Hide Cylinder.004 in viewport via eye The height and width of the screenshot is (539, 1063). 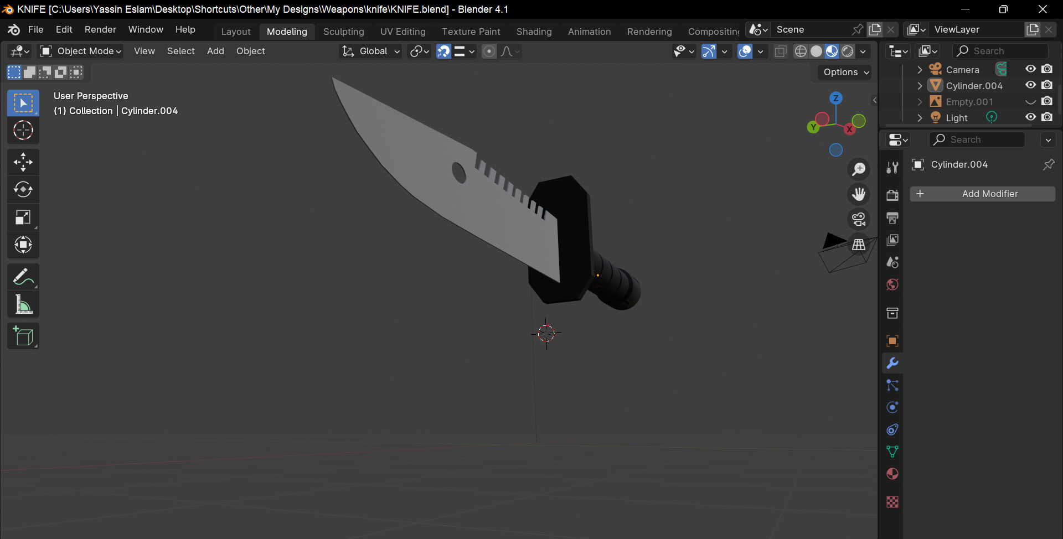[x=1030, y=85]
